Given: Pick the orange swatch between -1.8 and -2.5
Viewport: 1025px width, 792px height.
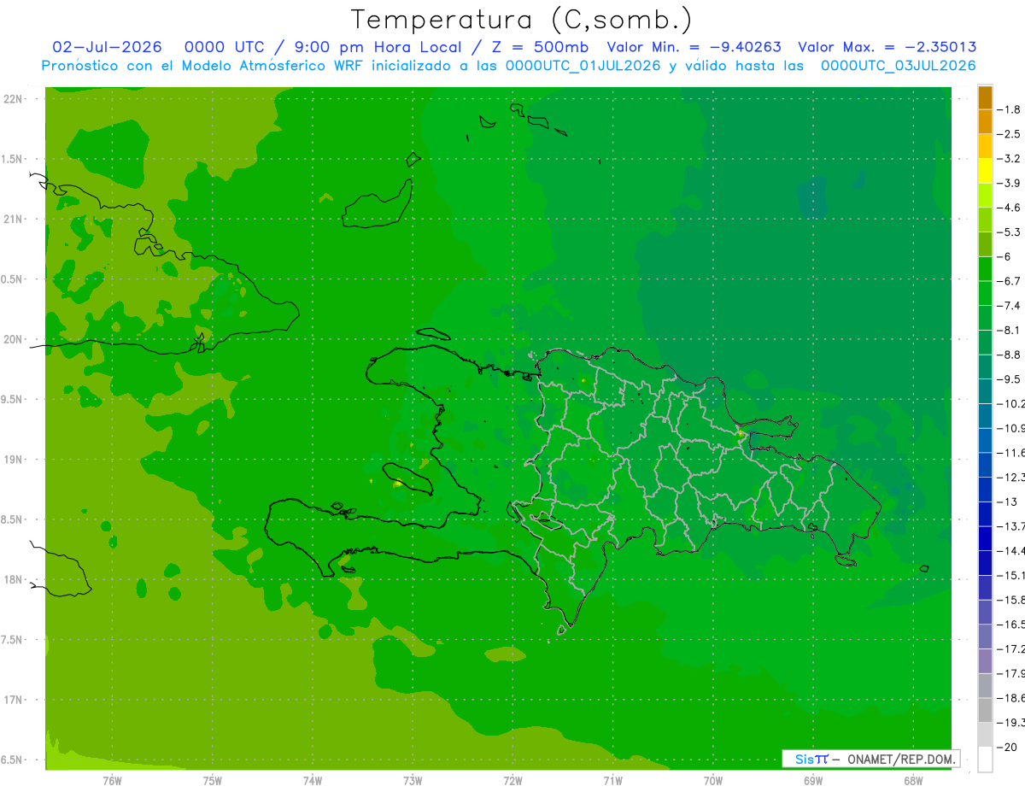Looking at the screenshot, I should [985, 122].
